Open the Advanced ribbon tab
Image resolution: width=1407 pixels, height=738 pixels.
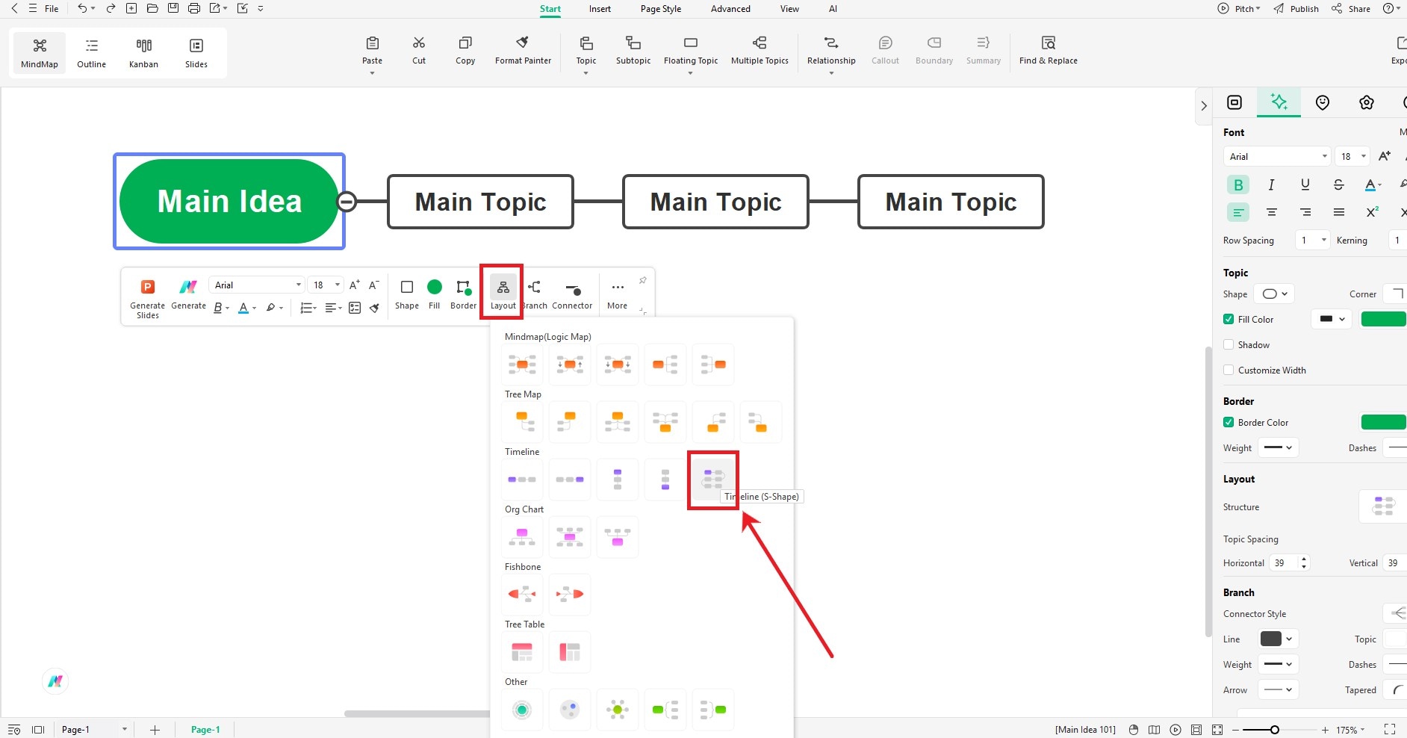pos(730,9)
